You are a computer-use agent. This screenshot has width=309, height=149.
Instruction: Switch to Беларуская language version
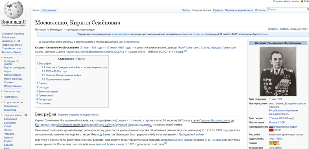[11, 119]
